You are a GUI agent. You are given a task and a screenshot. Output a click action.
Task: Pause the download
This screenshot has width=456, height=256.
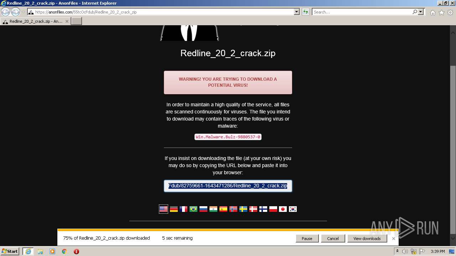[307, 239]
